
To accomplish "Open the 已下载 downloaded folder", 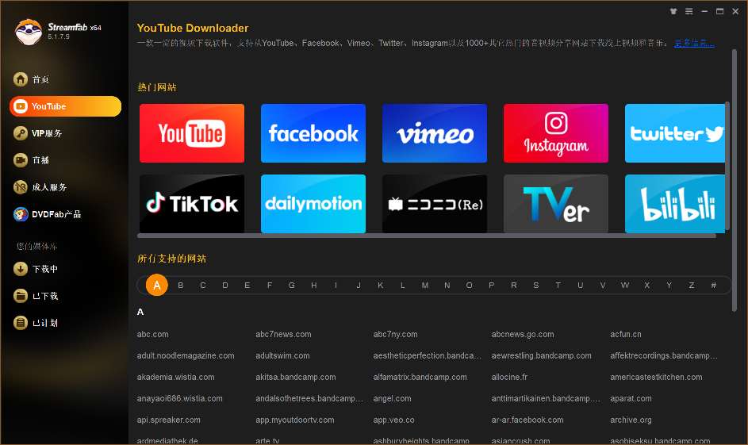I will point(44,296).
